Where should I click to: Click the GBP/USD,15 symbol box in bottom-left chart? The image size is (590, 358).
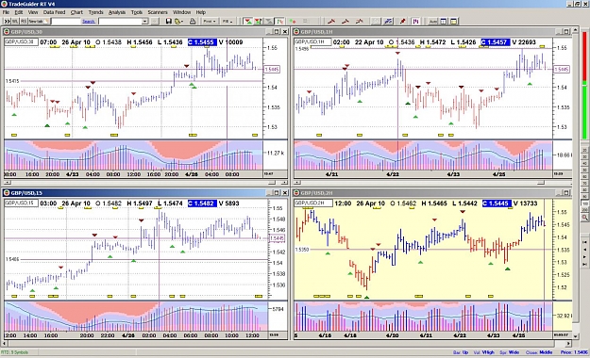(21, 203)
